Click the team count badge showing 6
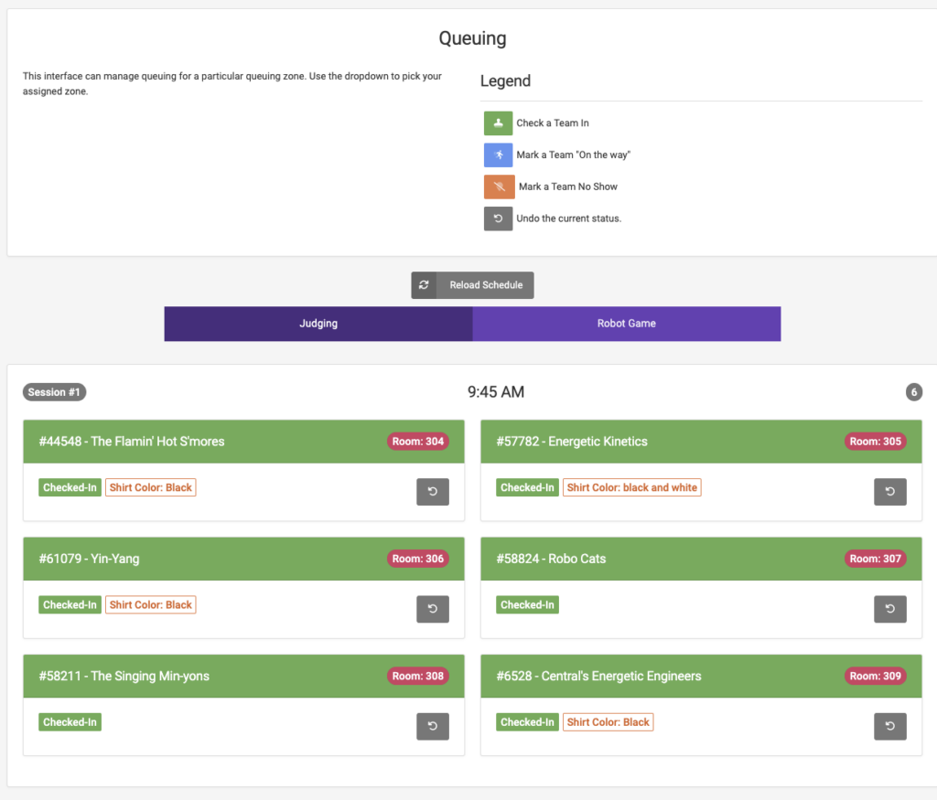 tap(913, 392)
